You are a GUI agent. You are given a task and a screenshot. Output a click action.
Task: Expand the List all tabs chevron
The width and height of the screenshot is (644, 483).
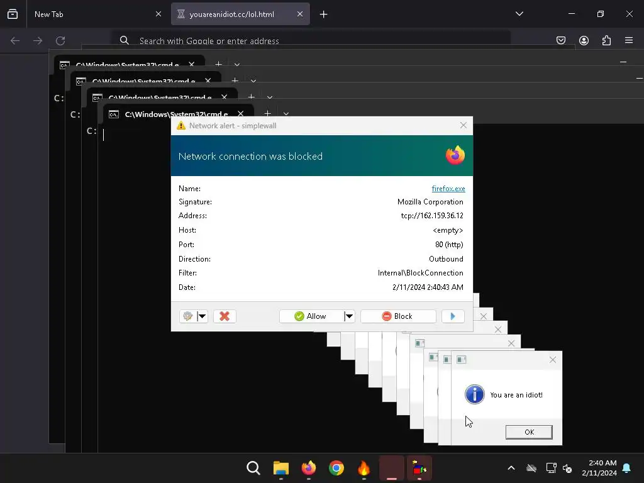point(519,14)
